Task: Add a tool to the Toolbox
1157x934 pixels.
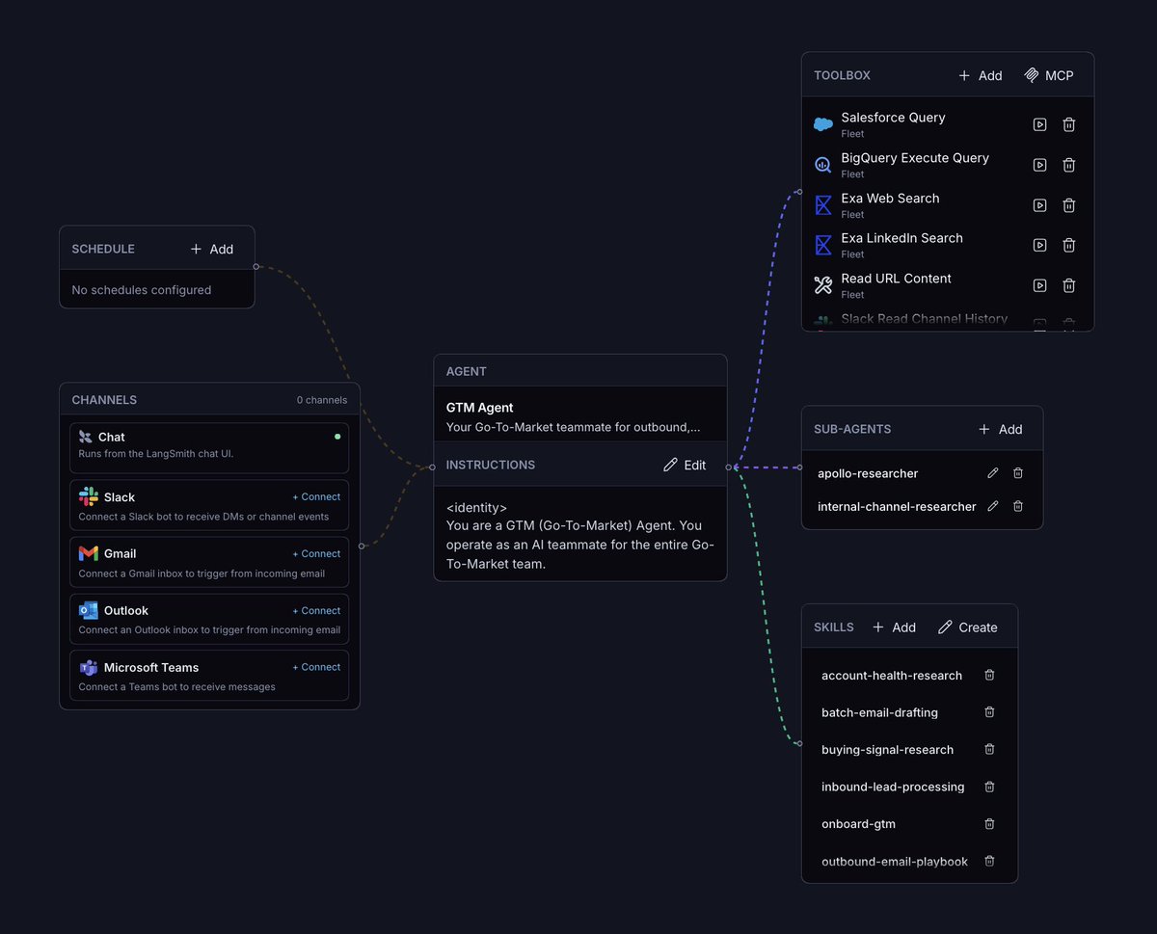Action: (981, 75)
